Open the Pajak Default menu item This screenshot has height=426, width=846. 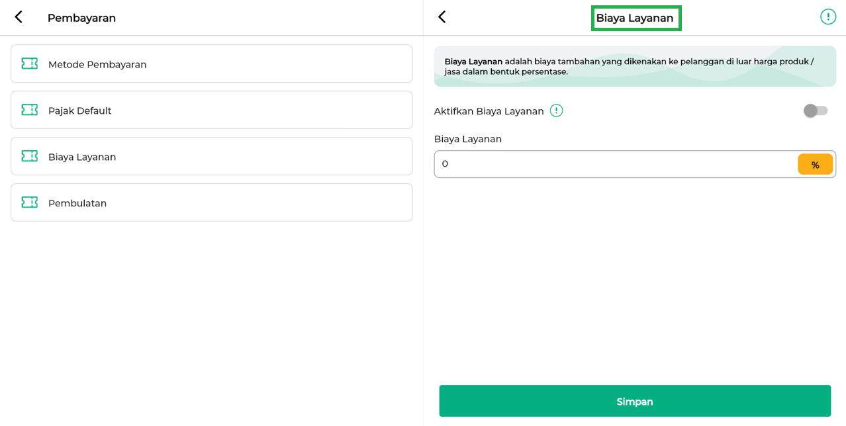coord(212,110)
